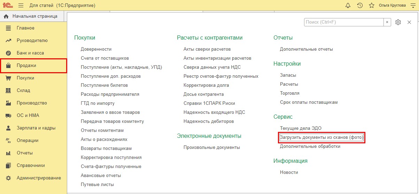Image resolution: width=419 pixels, height=194 pixels.
Task: Open the Зарплата и кадры section
Action: [36, 128]
